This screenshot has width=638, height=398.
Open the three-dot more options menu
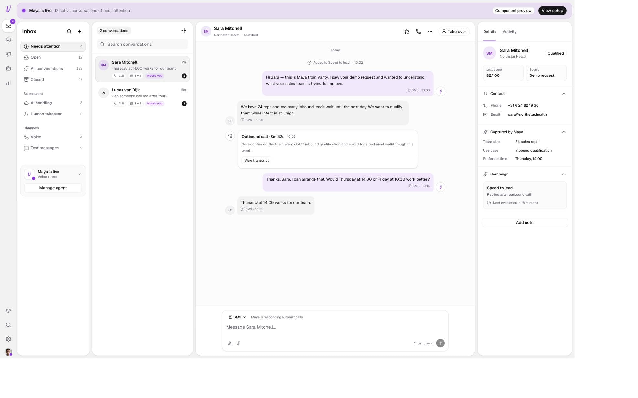tap(430, 31)
